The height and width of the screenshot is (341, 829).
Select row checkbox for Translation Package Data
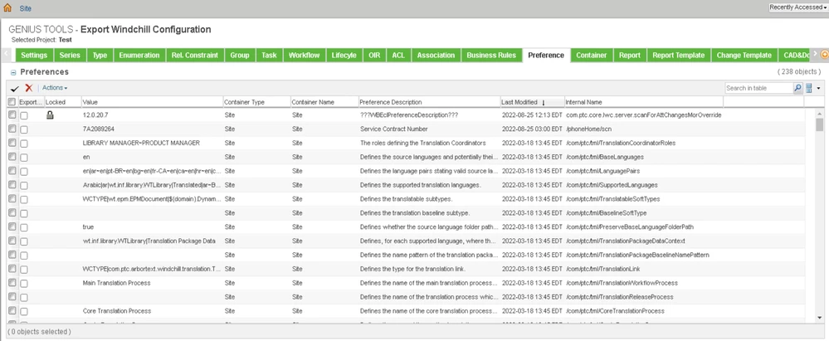pyautogui.click(x=12, y=241)
